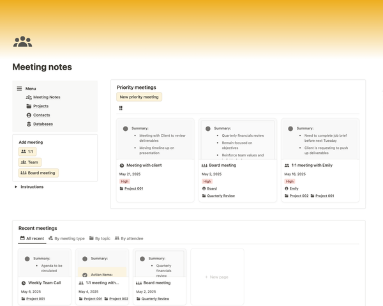Open the Projects menu link
383x306 pixels.
[41, 106]
